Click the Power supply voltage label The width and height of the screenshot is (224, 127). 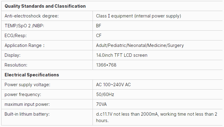(x=27, y=85)
